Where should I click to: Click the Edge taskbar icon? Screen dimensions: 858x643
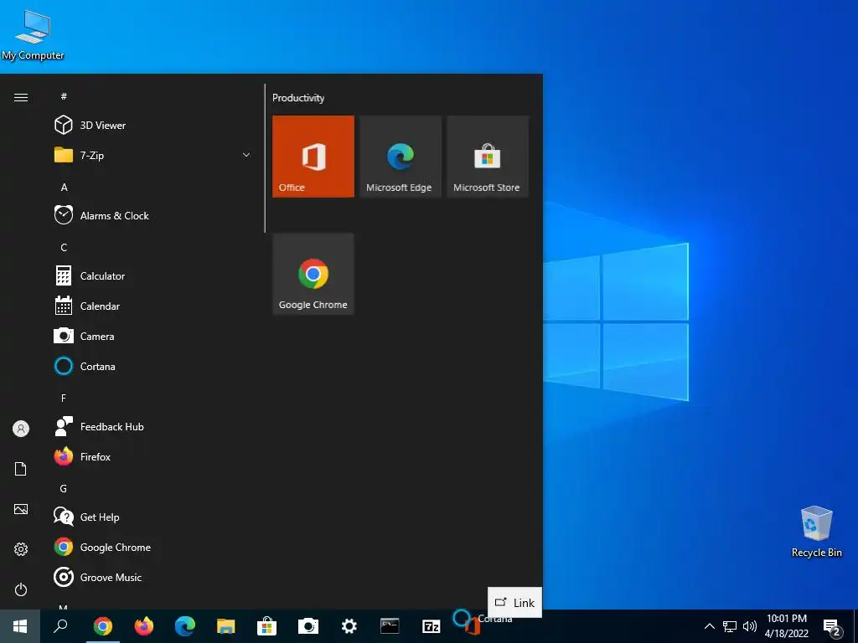[185, 626]
